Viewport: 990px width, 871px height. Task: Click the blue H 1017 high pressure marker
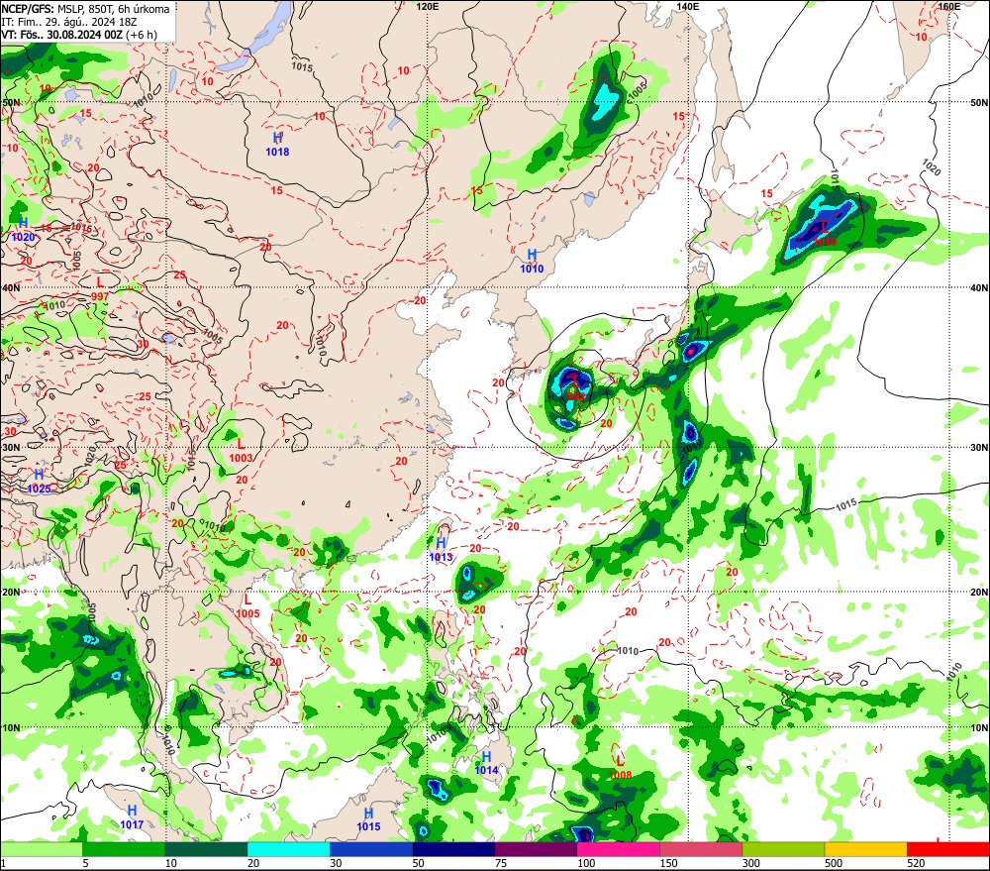(132, 817)
